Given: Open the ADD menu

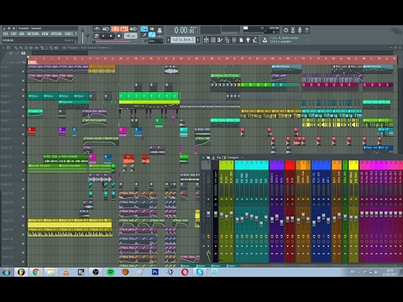Looking at the screenshot, I should [22, 34].
